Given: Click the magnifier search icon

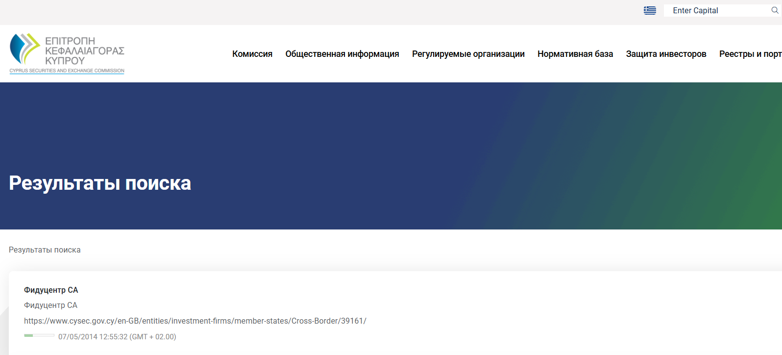Looking at the screenshot, I should click(x=775, y=10).
